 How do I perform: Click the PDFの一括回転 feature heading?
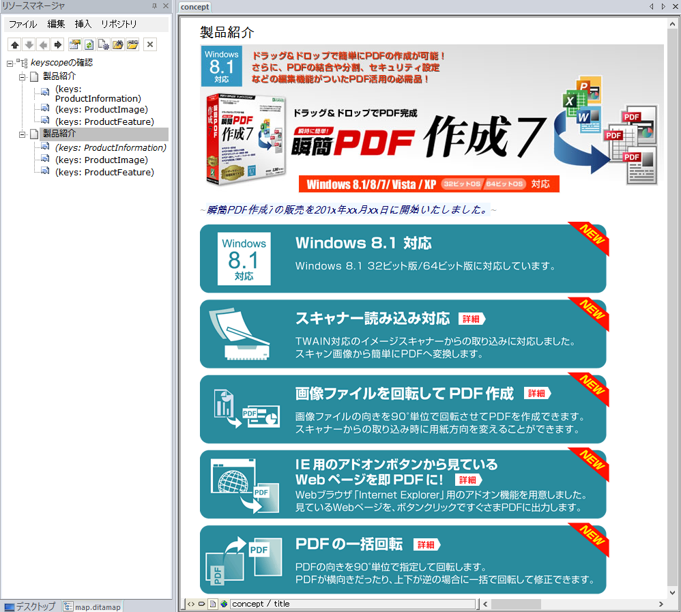click(349, 544)
